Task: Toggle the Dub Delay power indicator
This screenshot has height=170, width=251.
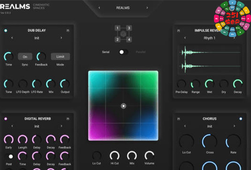Action: pos(6,30)
